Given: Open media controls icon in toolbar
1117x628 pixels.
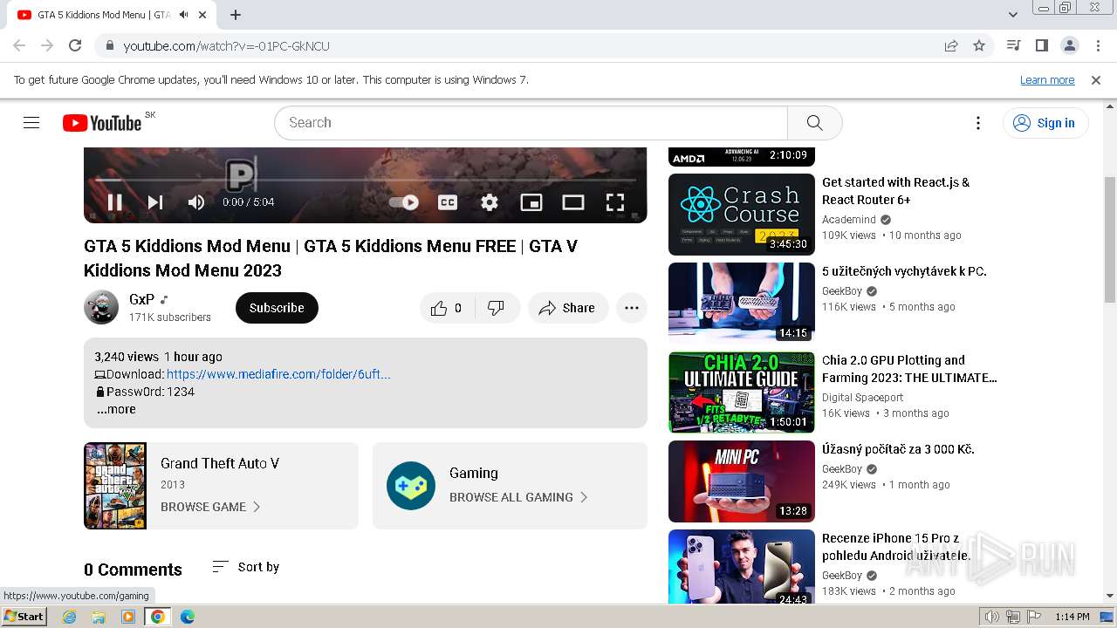Looking at the screenshot, I should pos(1013,45).
